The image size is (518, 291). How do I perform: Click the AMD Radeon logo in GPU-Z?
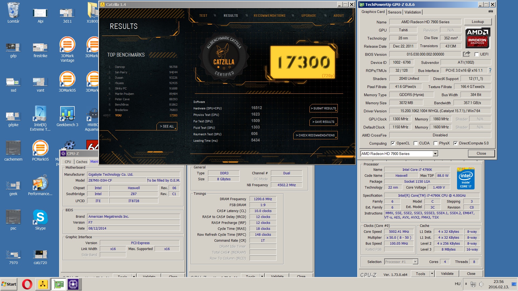[478, 38]
